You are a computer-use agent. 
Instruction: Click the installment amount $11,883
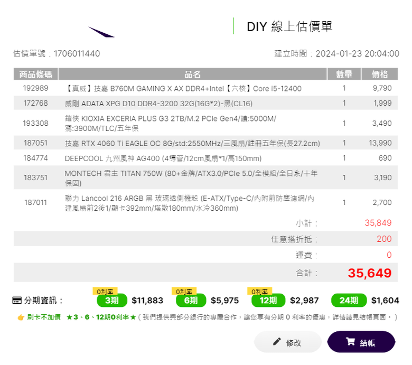147,301
